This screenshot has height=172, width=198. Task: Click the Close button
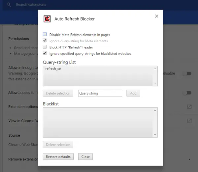pos(85,157)
